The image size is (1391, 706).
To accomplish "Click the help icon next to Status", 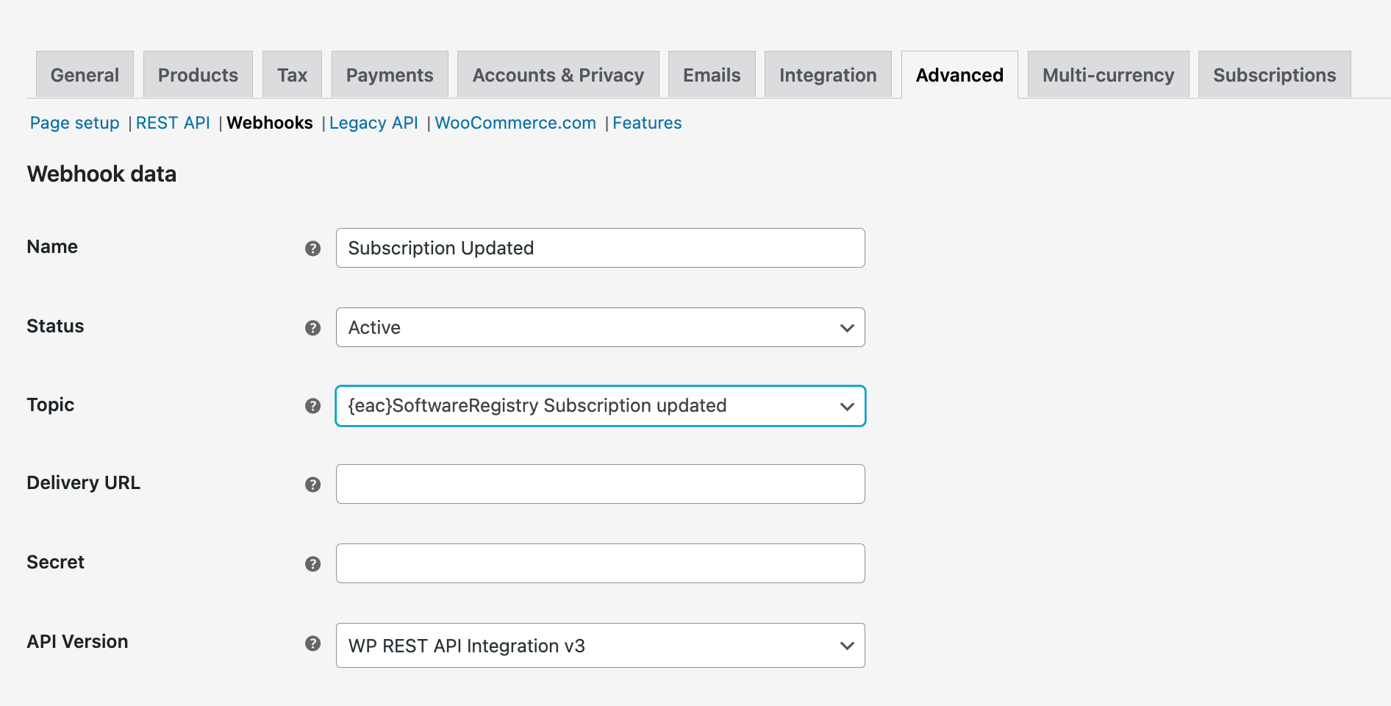I will [x=312, y=328].
